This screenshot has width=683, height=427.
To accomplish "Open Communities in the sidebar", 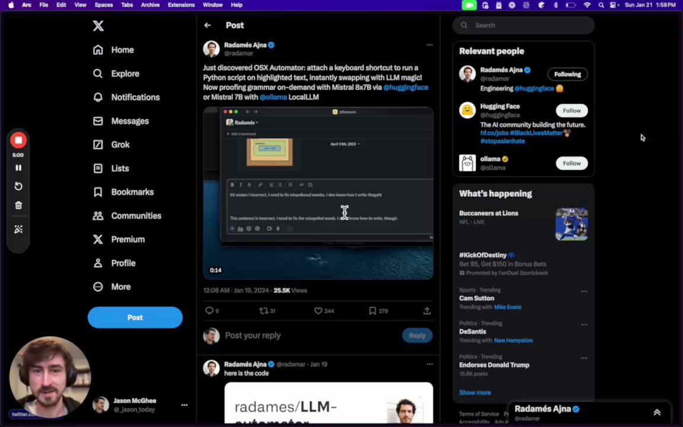I will [127, 216].
